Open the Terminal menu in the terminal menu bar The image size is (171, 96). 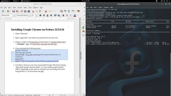(106, 7)
